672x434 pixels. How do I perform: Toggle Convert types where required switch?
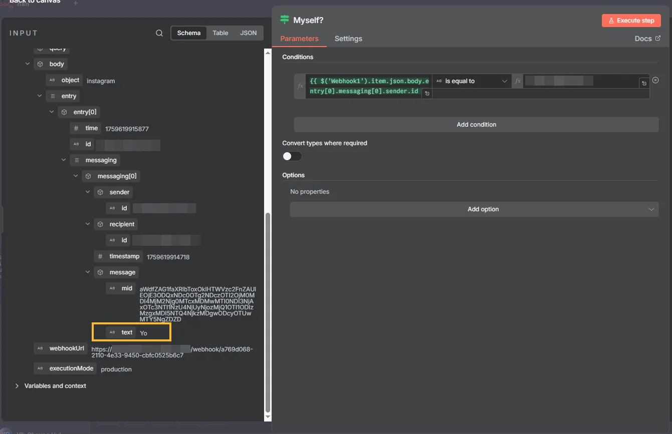(x=292, y=156)
